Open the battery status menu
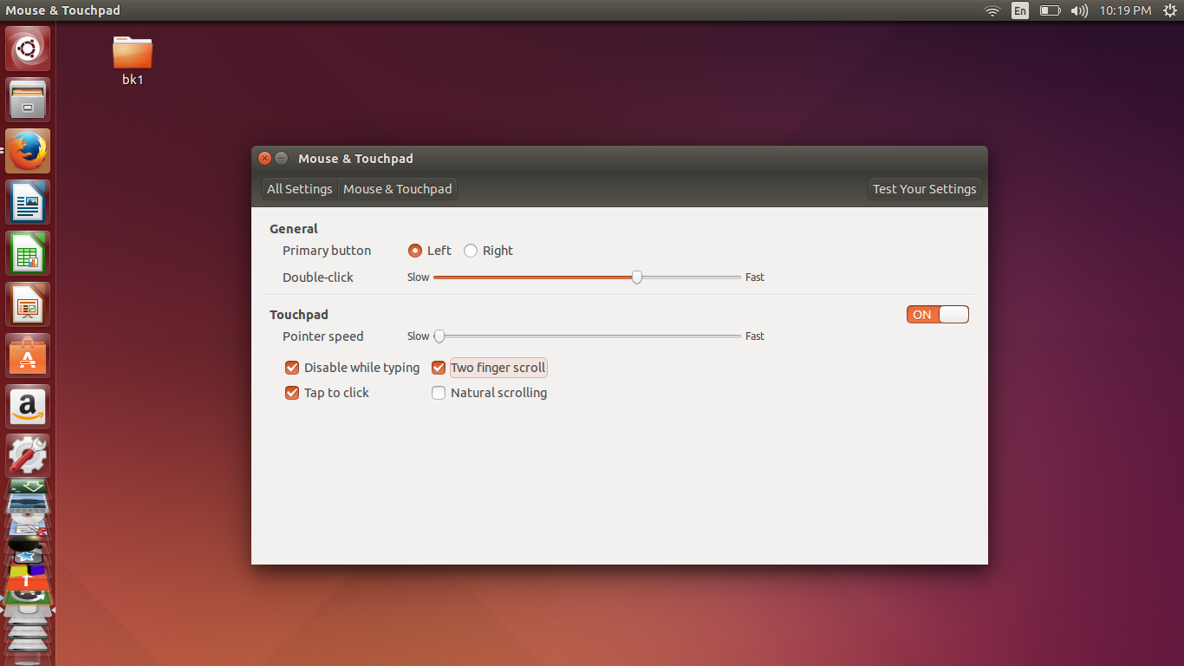The height and width of the screenshot is (666, 1184). click(x=1050, y=10)
